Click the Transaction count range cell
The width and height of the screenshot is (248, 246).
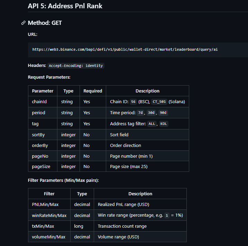point(140,226)
